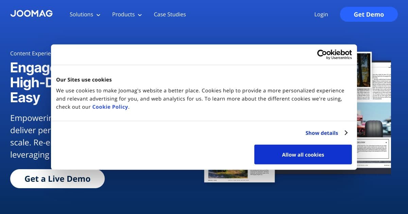This screenshot has width=408, height=214.
Task: Click the "Our Sites use cookies" heading
Action: click(x=84, y=79)
